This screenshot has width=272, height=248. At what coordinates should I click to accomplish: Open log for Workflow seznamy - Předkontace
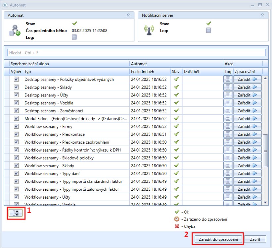pos(228,134)
